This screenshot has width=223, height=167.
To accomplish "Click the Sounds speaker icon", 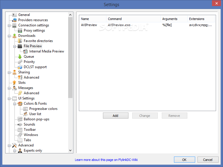I will (x=20, y=124).
